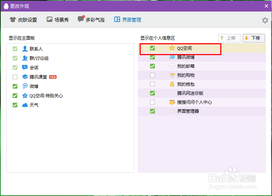Toggle the 联系人 checkbox
This screenshot has width=272, height=196.
pos(15,49)
